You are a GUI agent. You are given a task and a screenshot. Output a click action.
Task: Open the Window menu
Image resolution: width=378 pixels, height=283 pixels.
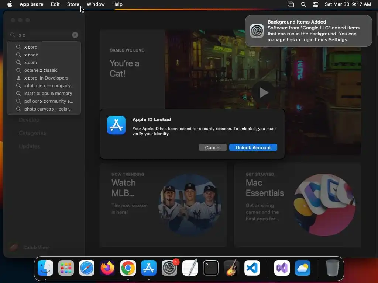[96, 4]
